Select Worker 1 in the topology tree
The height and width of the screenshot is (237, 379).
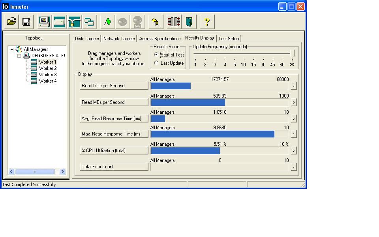coord(48,62)
